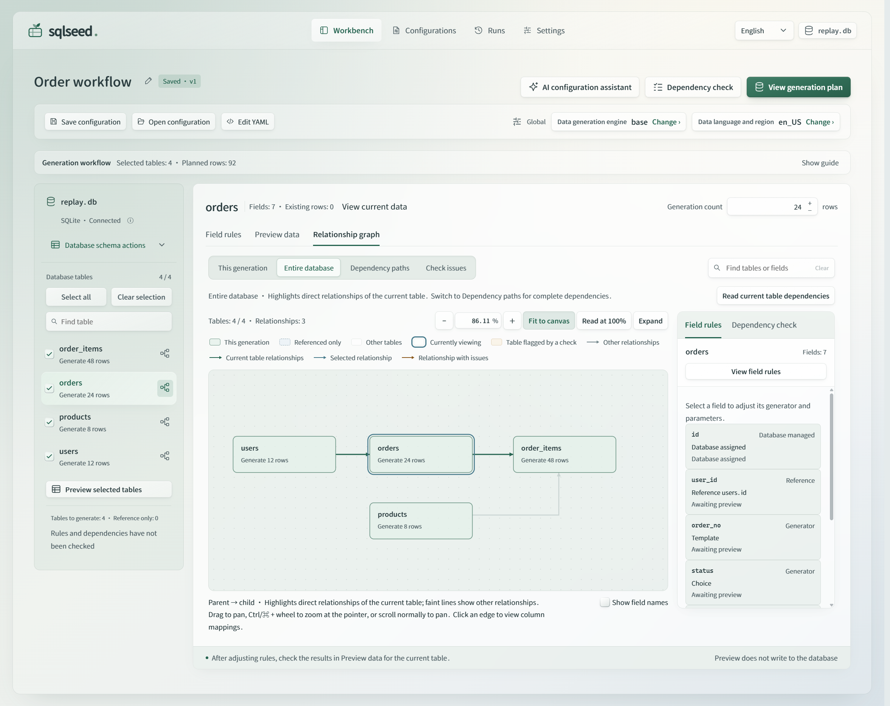Select the Entire database view
The width and height of the screenshot is (890, 706).
309,268
